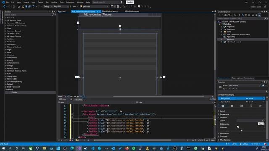Switch to the Team Explorer tab
This screenshot has height=151, width=269.
pos(237,78)
